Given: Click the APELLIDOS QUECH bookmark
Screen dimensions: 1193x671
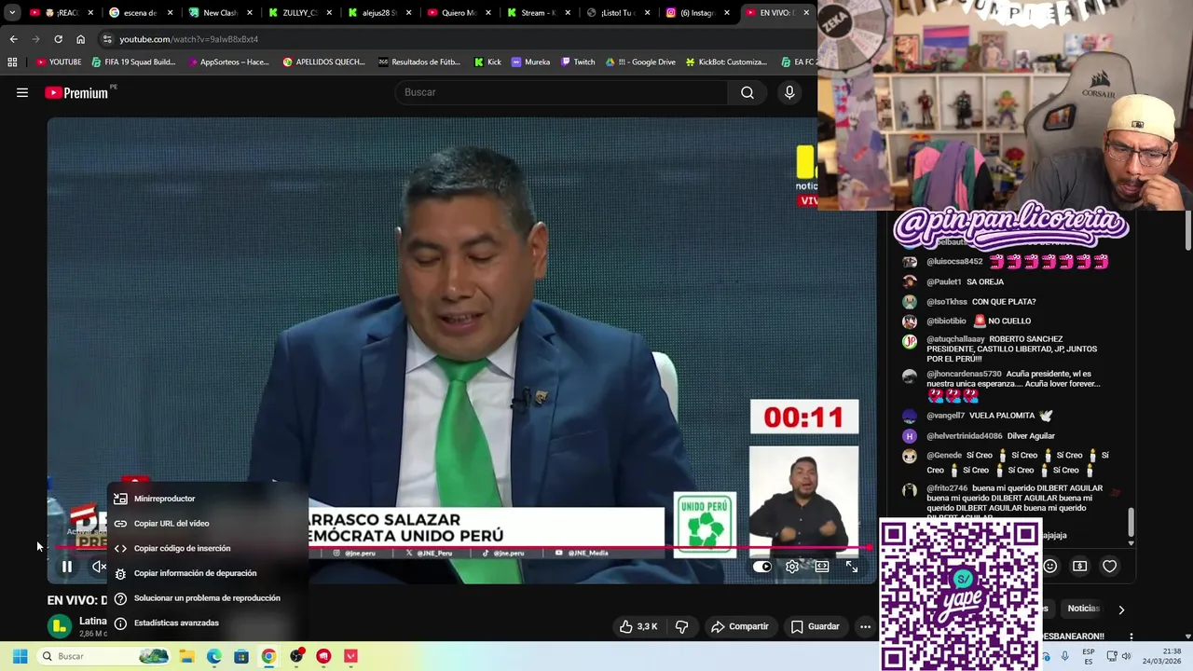Looking at the screenshot, I should tap(325, 62).
